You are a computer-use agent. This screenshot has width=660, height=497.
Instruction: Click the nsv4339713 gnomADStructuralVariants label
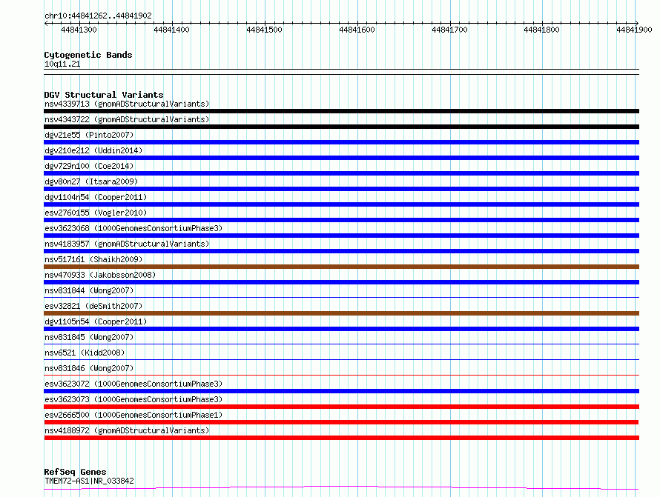tap(127, 104)
